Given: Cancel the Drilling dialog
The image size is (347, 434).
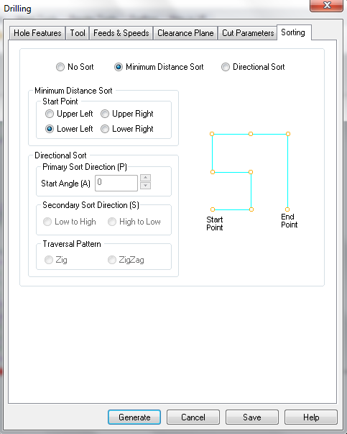Looking at the screenshot, I should click(193, 417).
